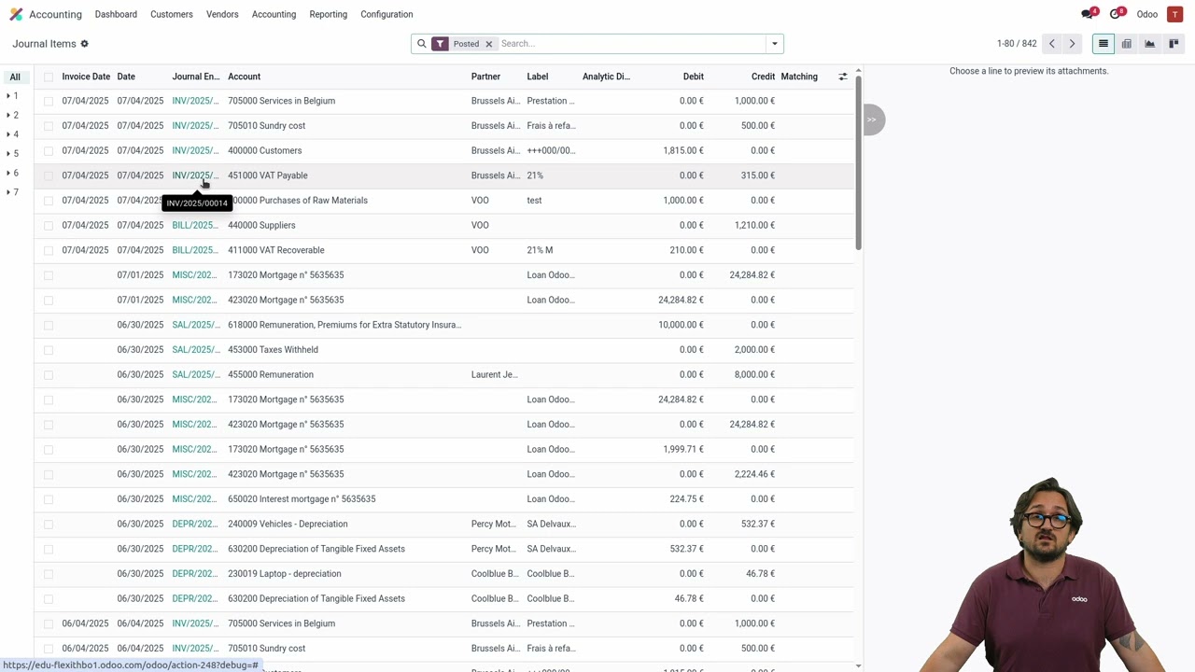This screenshot has width=1195, height=672.
Task: Sort by Label column header
Action: tap(538, 77)
